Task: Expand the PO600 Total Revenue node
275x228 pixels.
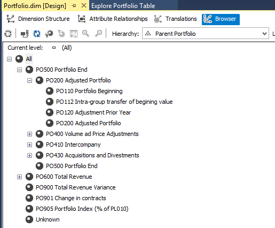Action: [x=19, y=177]
